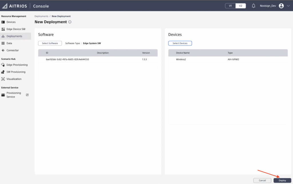Expand the account dropdown chevron
The width and height of the screenshot is (293, 184).
(x=288, y=6)
